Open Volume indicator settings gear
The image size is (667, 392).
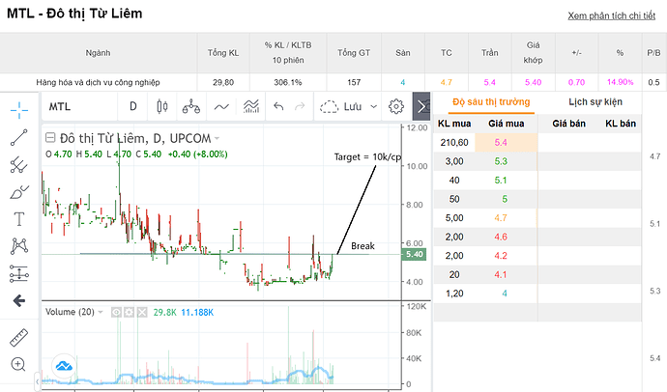[129, 313]
